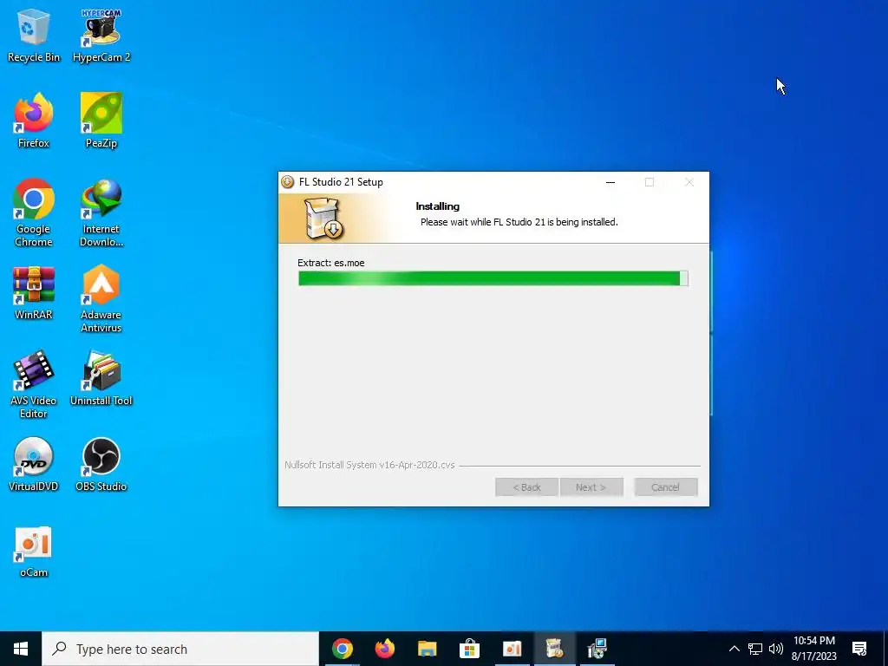Image resolution: width=888 pixels, height=666 pixels.
Task: Select the PeaZip desktop shortcut
Action: (x=101, y=121)
